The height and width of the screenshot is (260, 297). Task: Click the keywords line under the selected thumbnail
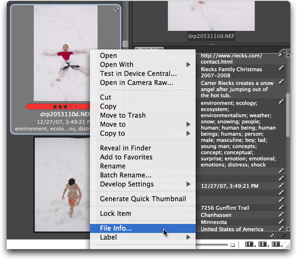[52, 129]
